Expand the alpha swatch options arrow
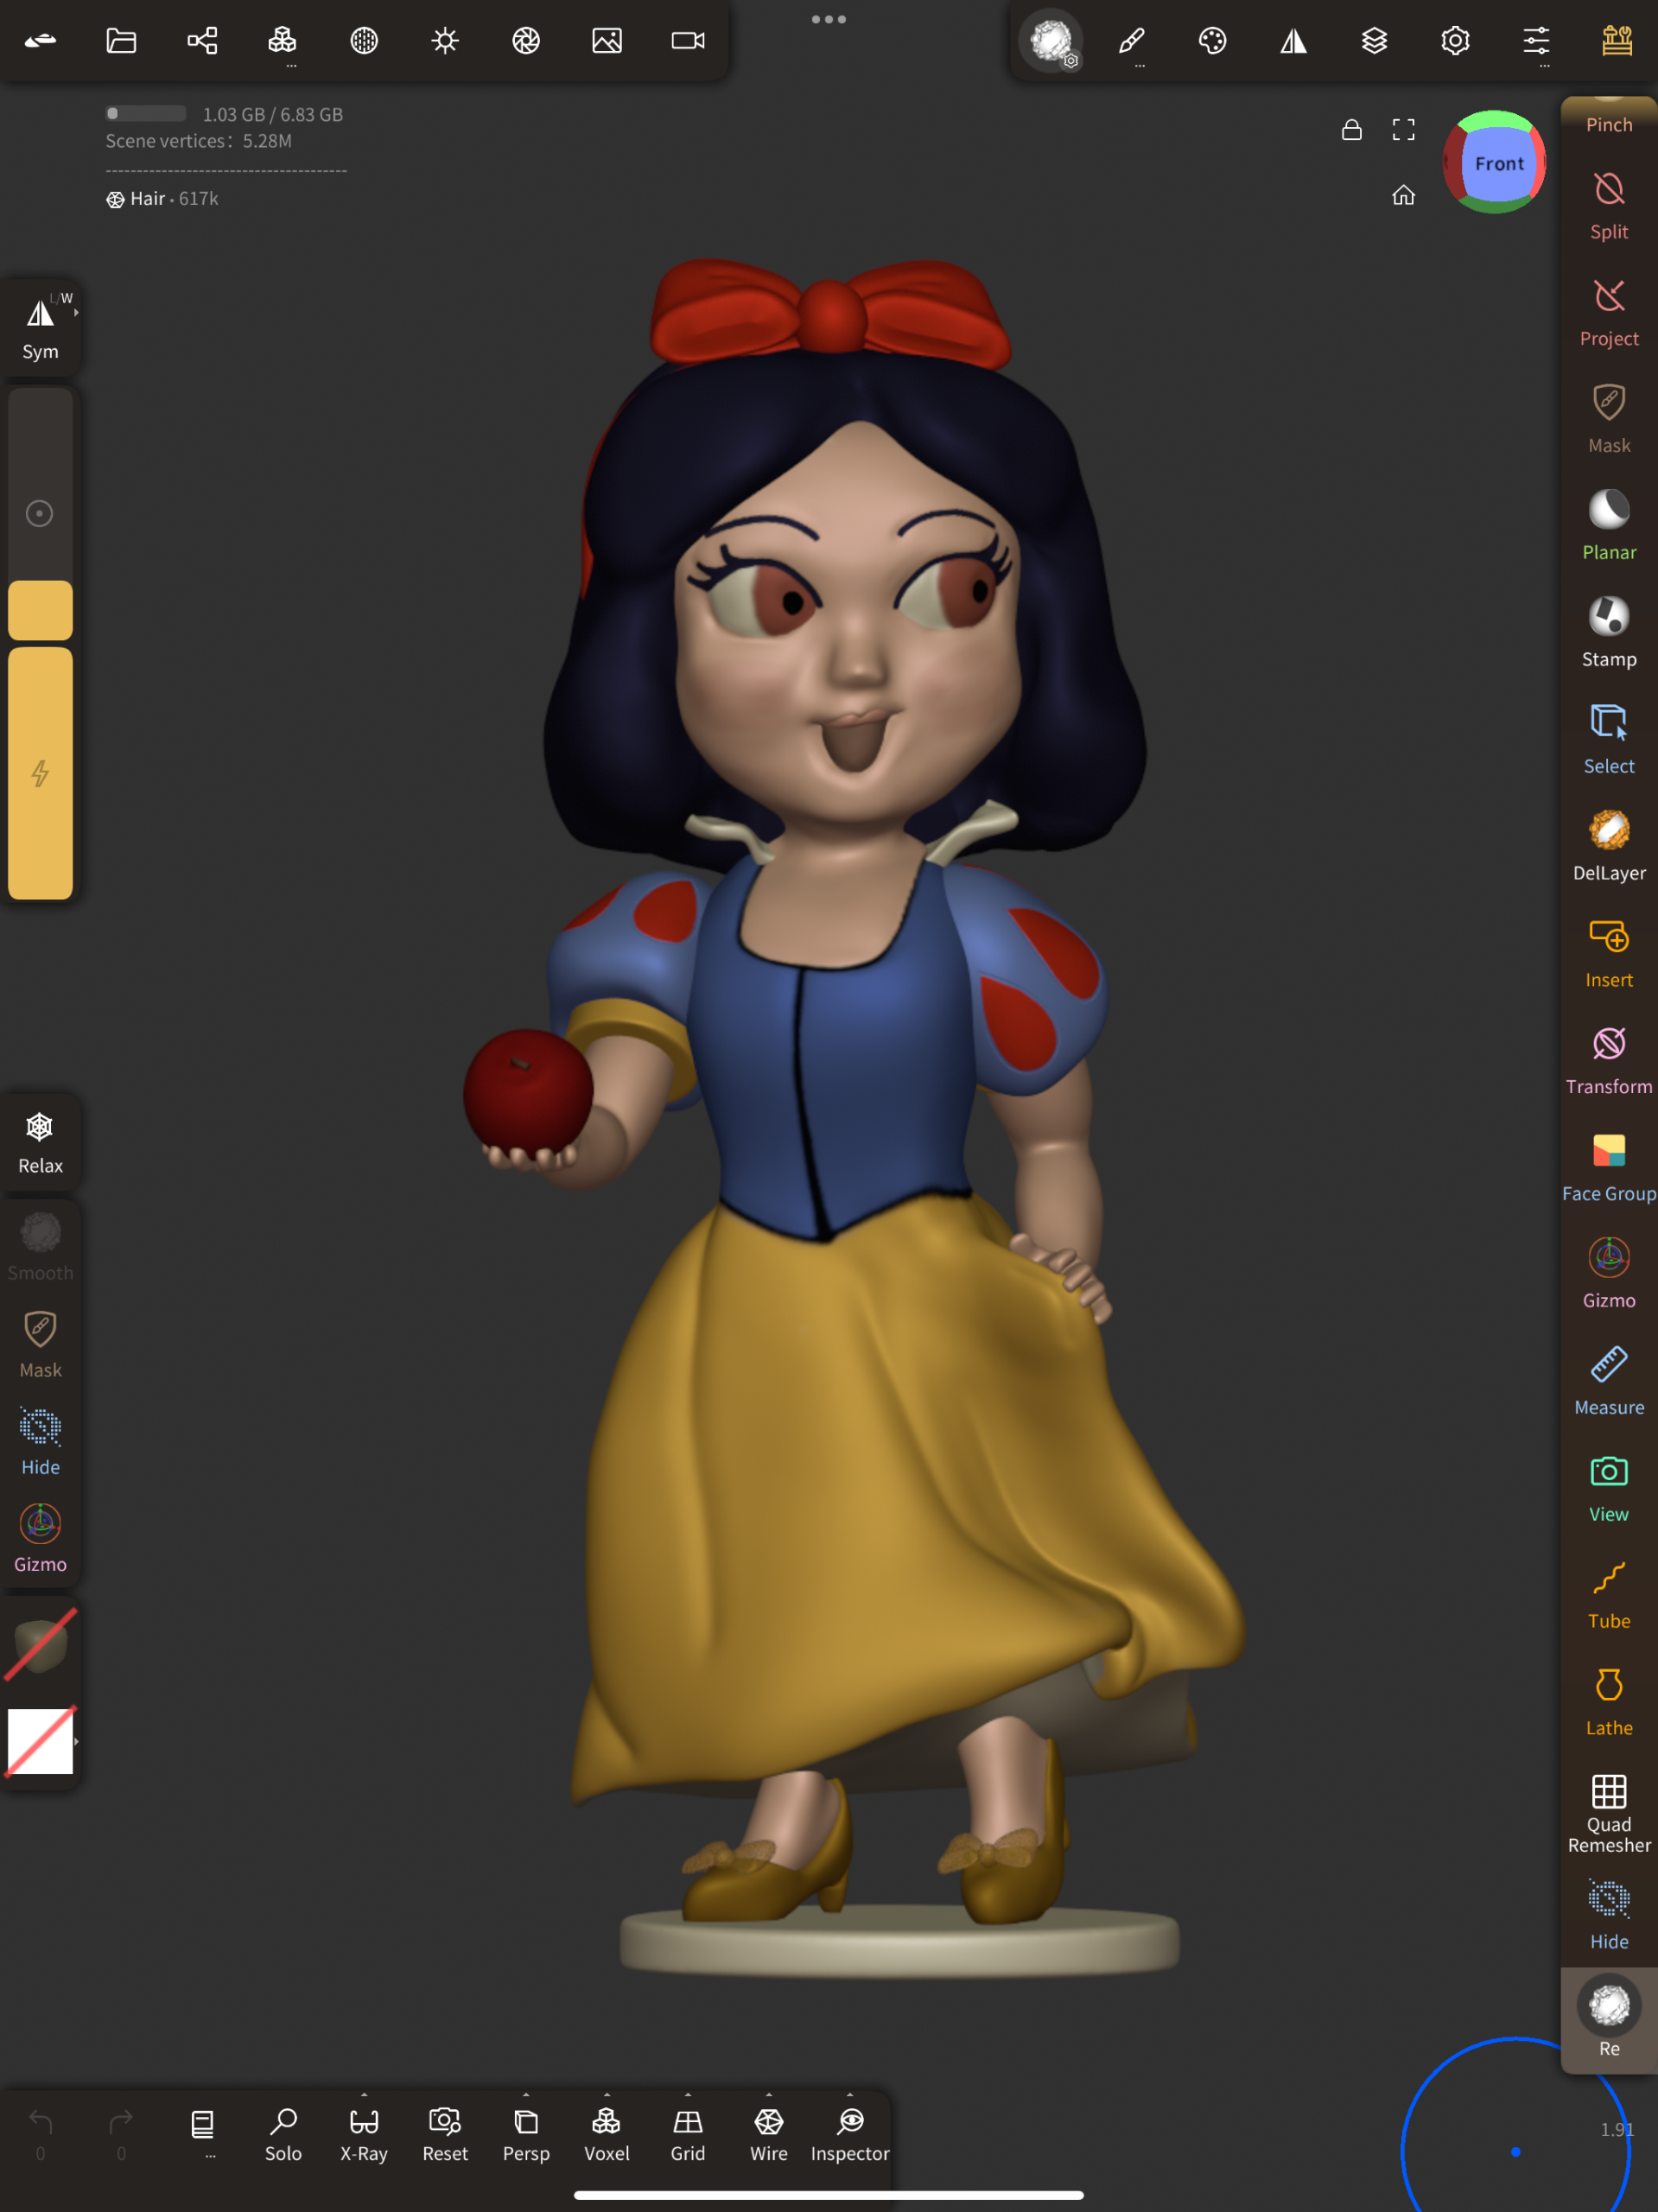Viewport: 1658px width, 2212px height. pos(76,1741)
